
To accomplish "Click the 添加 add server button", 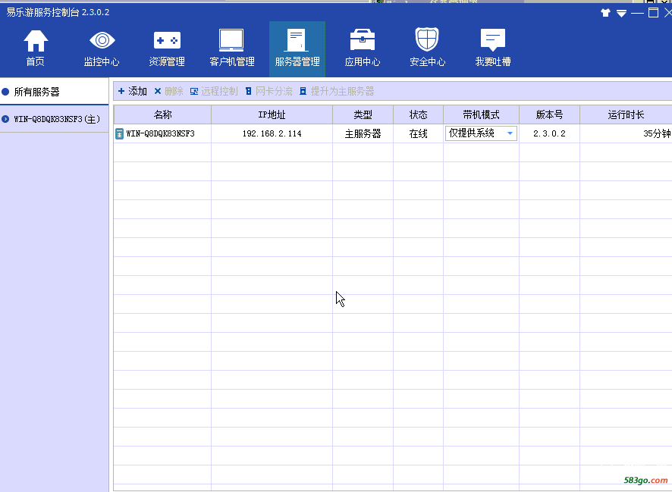I will click(133, 91).
